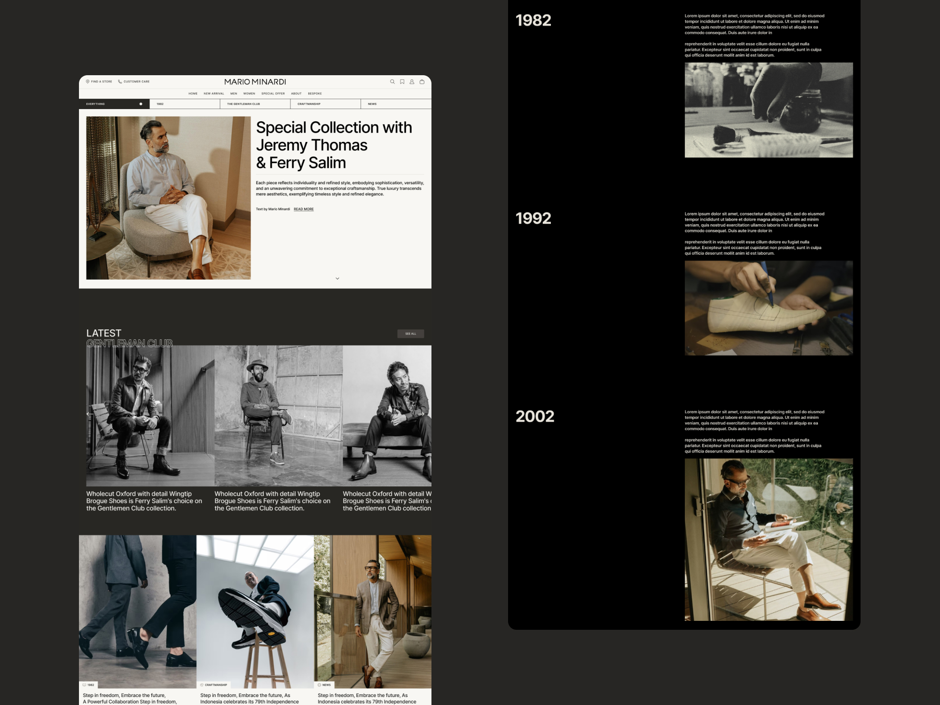Open article photo of walking legs in loafers
This screenshot has height=705, width=940.
(x=138, y=611)
